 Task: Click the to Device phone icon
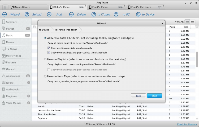(138, 14)
